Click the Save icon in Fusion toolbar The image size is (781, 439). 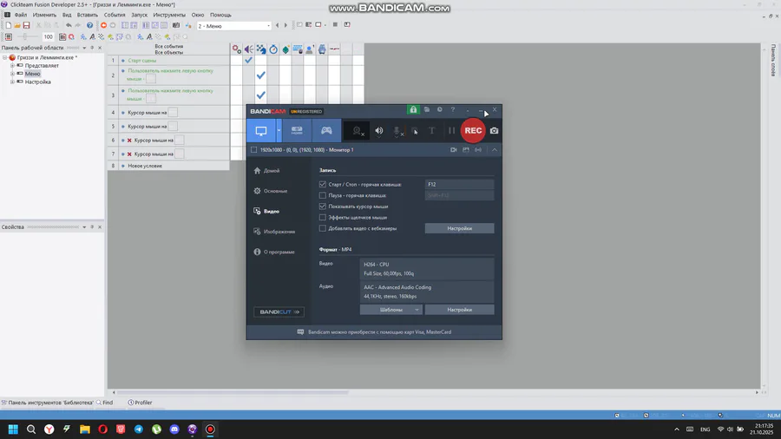click(x=26, y=25)
